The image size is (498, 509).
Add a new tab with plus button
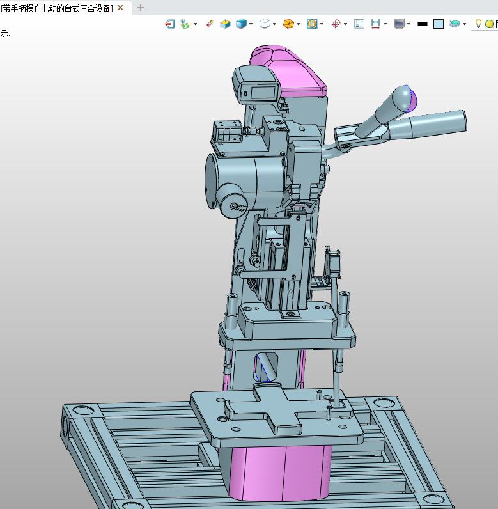(x=141, y=8)
